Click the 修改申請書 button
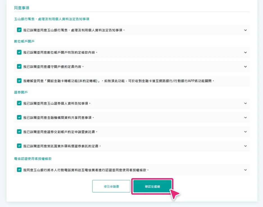Viewport: 263px width, 207px height. tap(111, 186)
